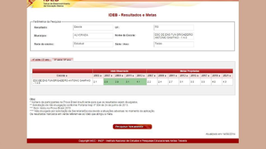Viewport: 266px width, 149px height.
Task: Select the 8ª série / 9º ano tab
Action: point(63,60)
